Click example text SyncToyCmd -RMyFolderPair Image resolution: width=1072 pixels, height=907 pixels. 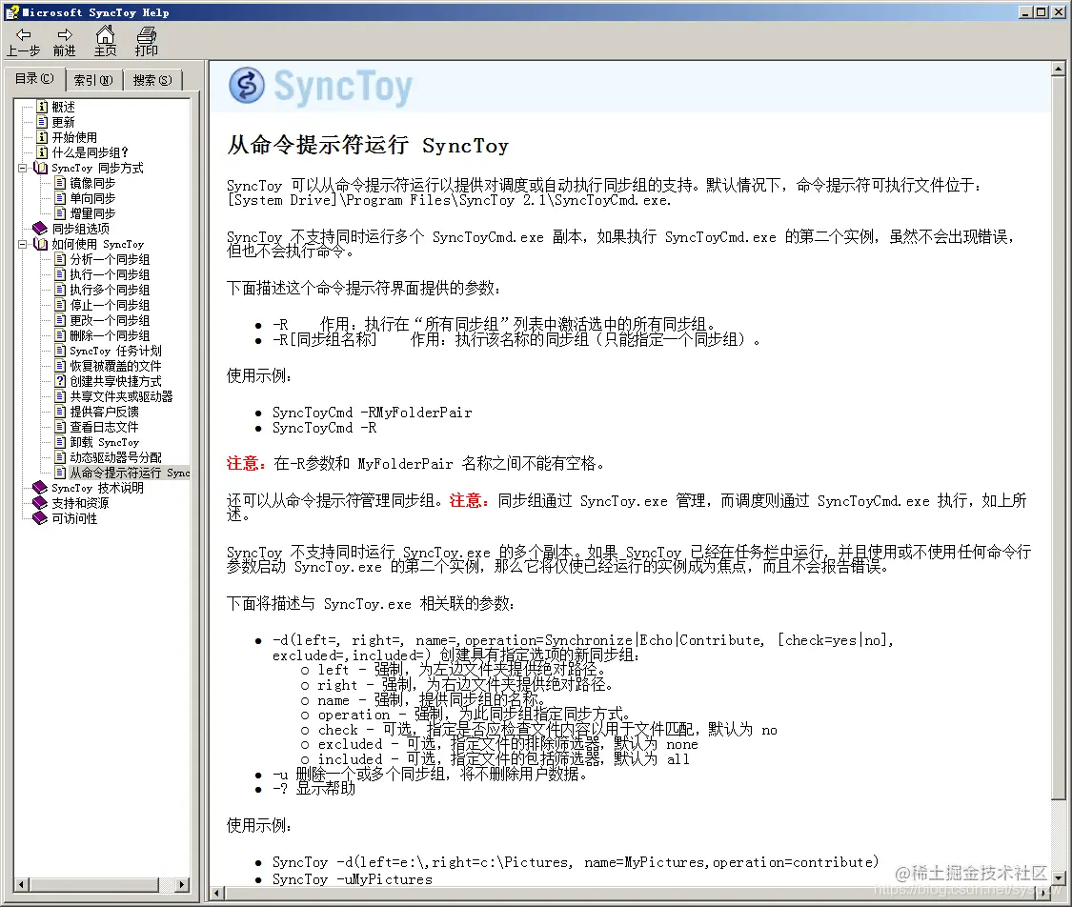pos(372,413)
